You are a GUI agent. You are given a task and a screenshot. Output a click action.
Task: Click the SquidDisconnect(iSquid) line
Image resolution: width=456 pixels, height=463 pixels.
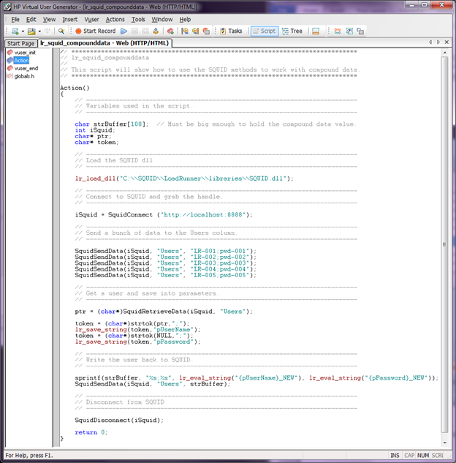119,420
